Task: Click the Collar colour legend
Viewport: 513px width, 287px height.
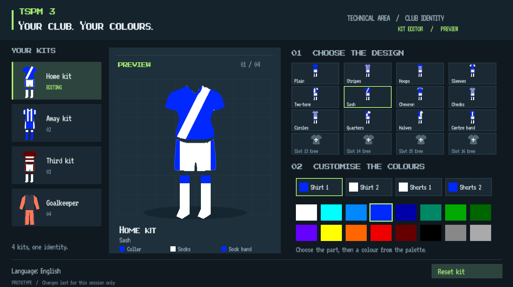Action: tap(130, 249)
